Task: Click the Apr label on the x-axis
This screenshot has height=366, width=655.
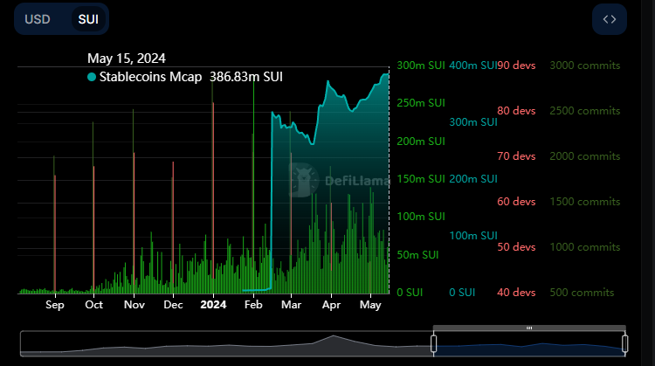Action: (332, 305)
